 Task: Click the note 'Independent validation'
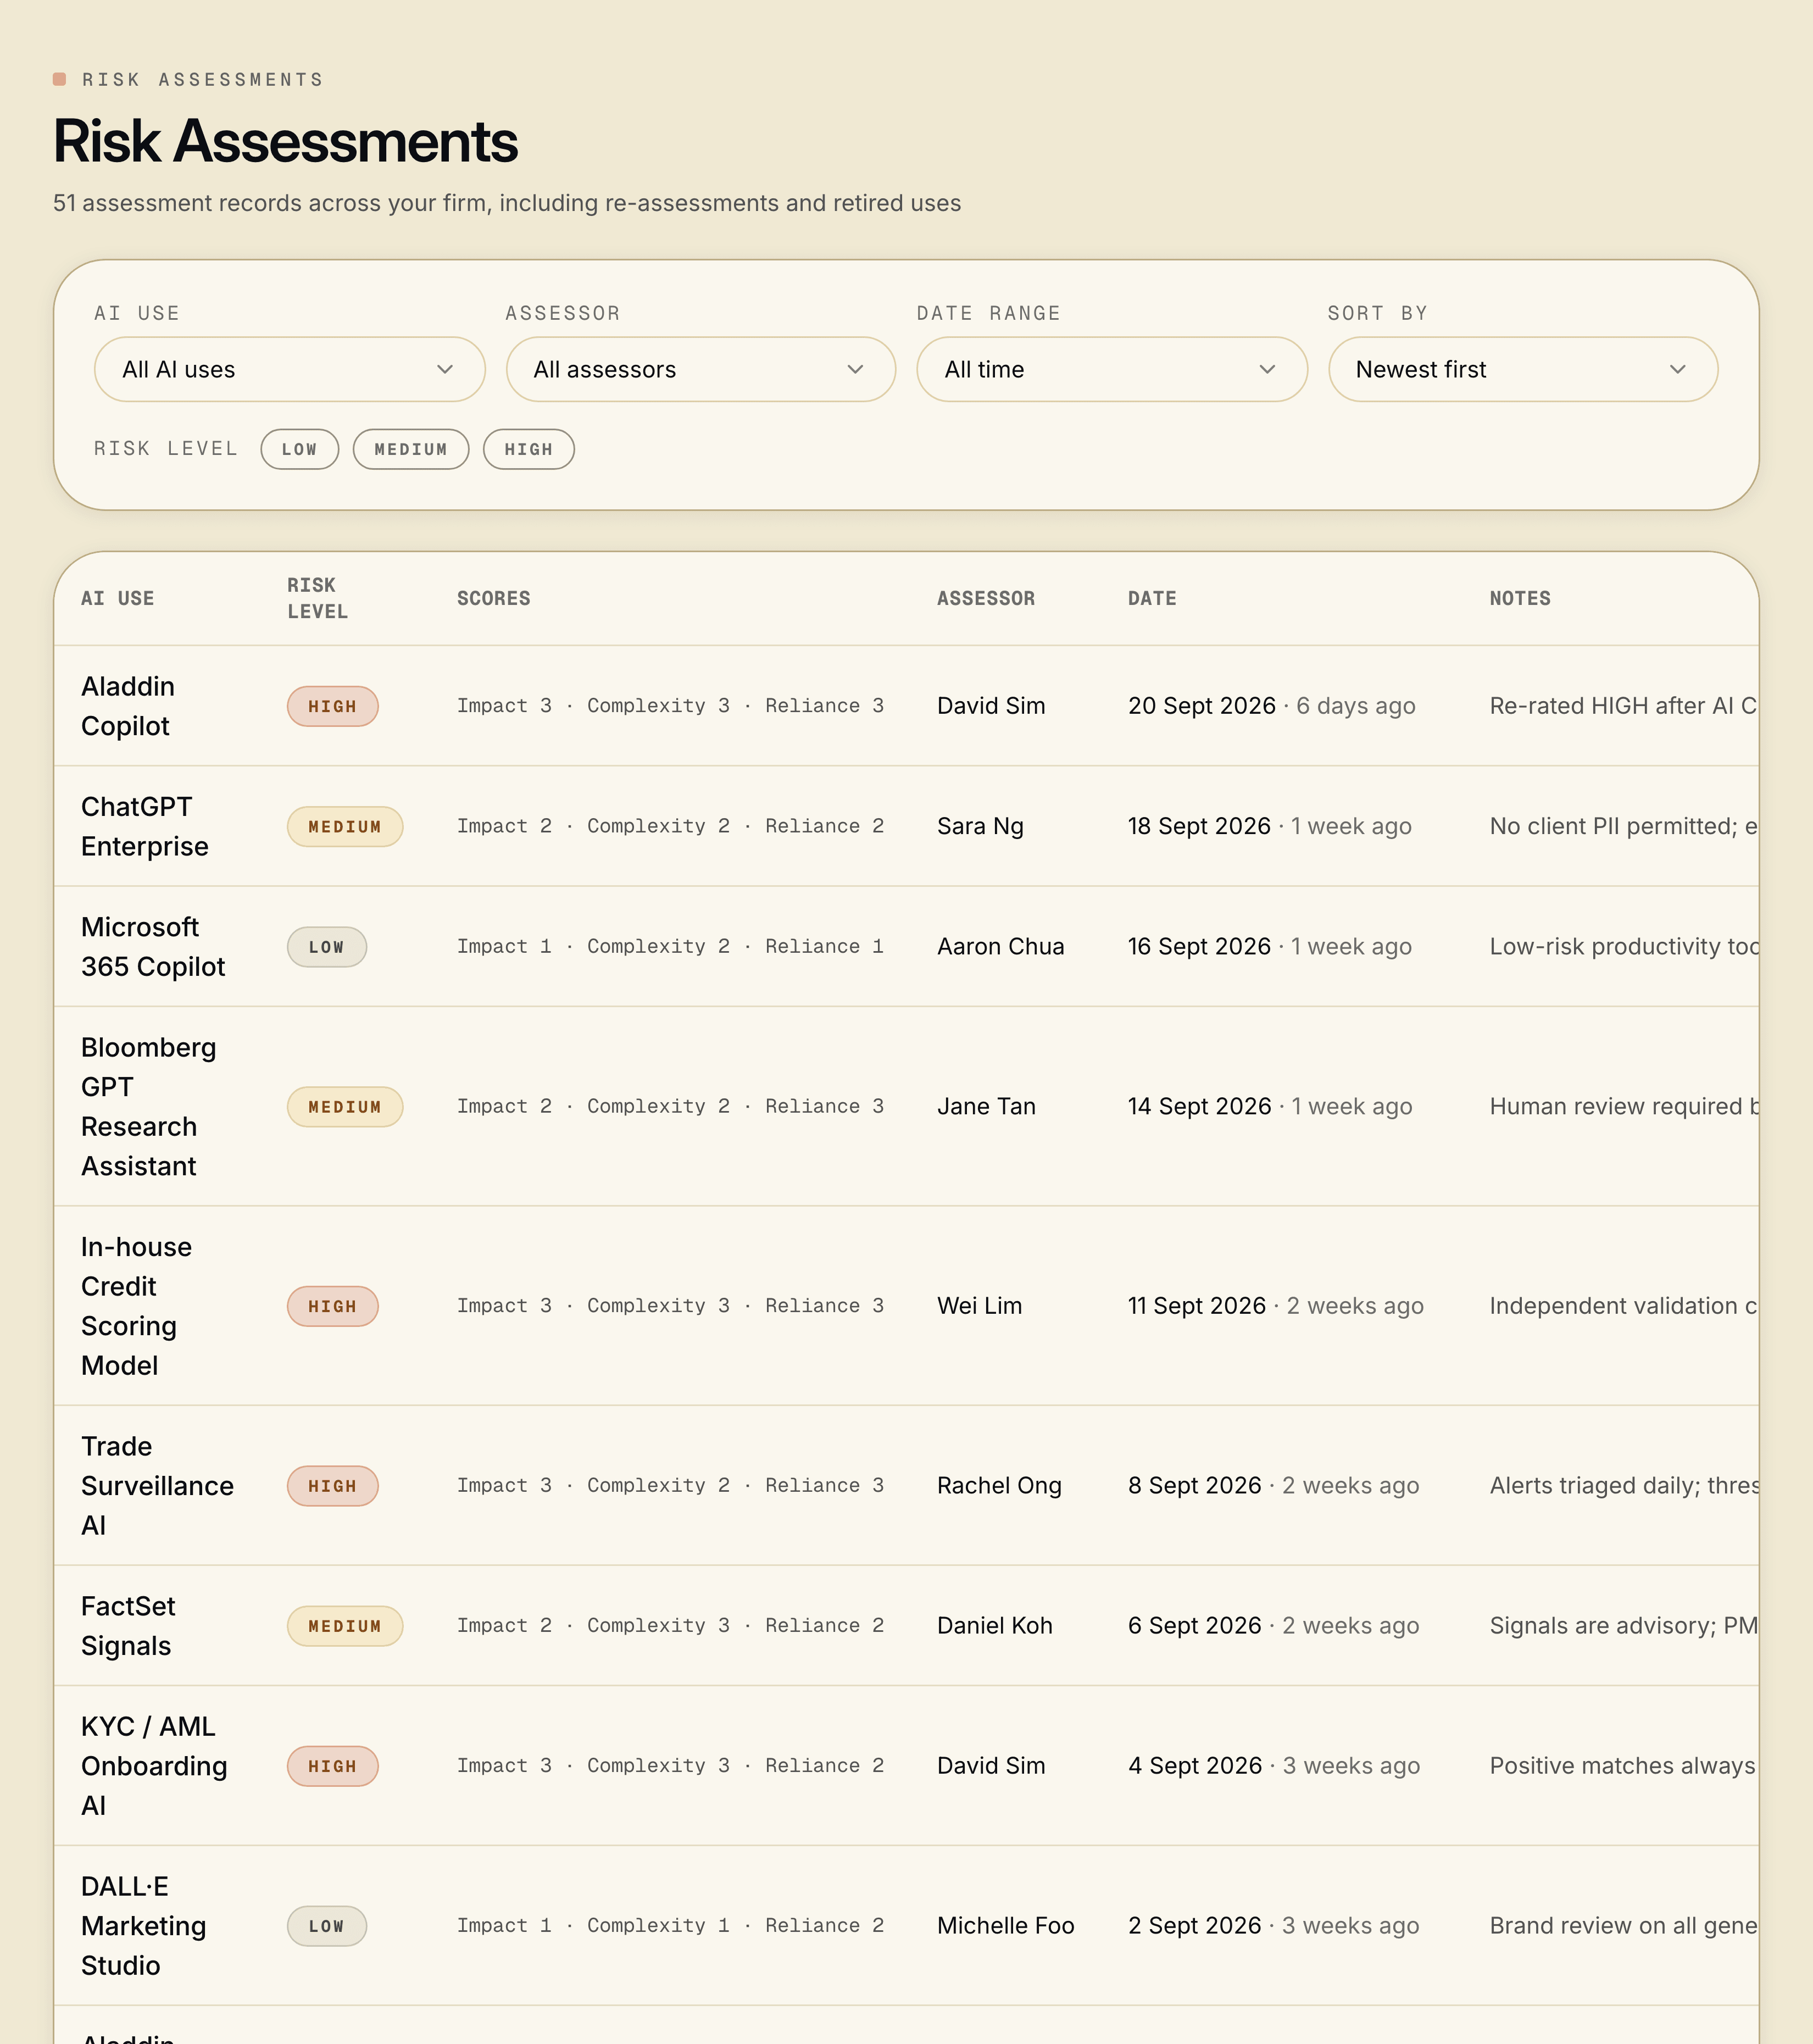[1623, 1306]
